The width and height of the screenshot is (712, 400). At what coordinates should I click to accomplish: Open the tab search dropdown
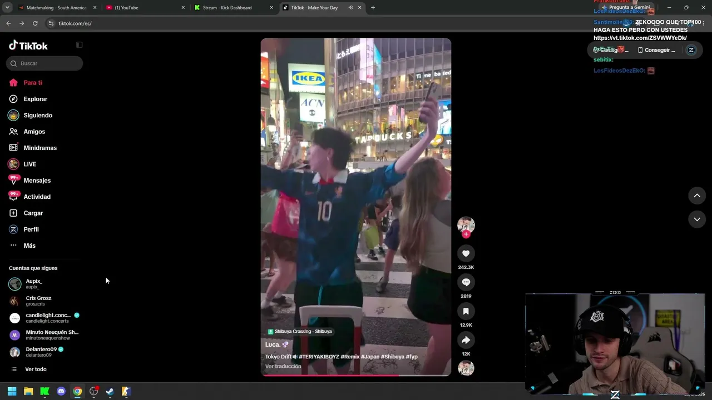pyautogui.click(x=7, y=8)
